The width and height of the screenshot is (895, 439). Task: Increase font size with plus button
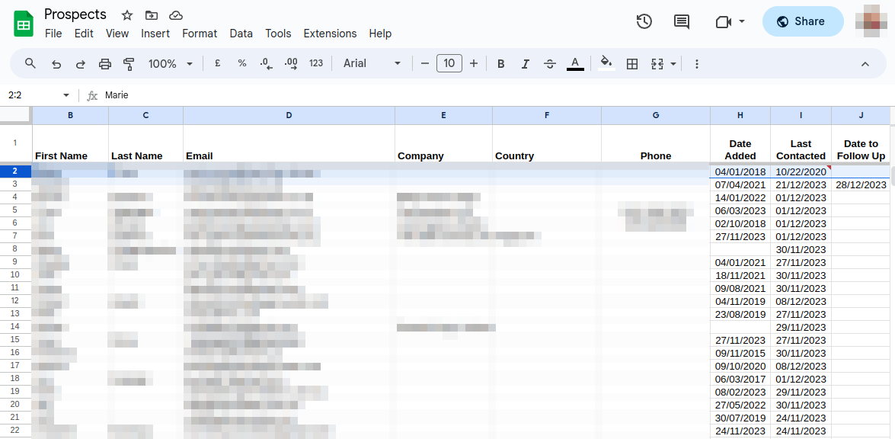click(x=474, y=63)
